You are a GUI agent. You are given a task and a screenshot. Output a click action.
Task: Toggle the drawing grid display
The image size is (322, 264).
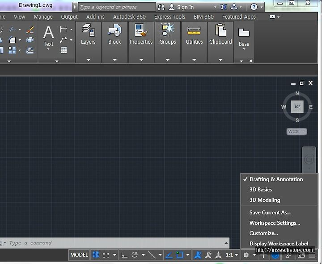(x=96, y=255)
